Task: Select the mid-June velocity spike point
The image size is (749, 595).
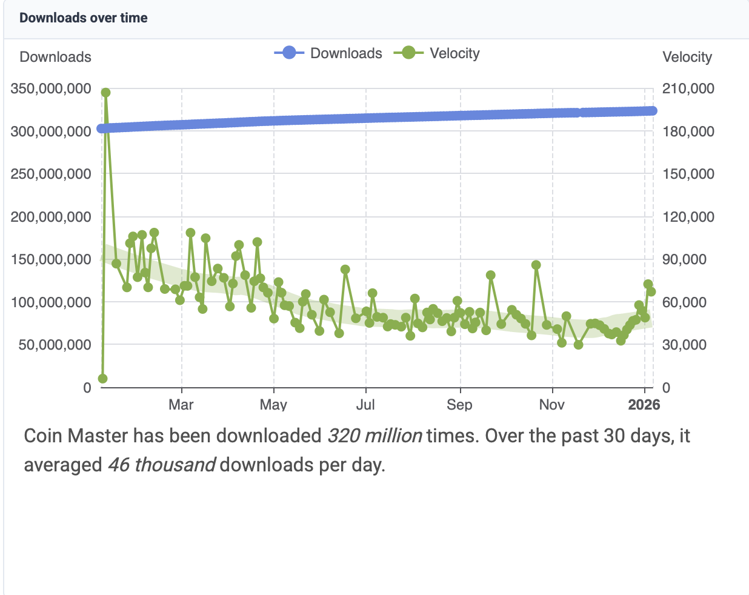Action: (x=345, y=270)
